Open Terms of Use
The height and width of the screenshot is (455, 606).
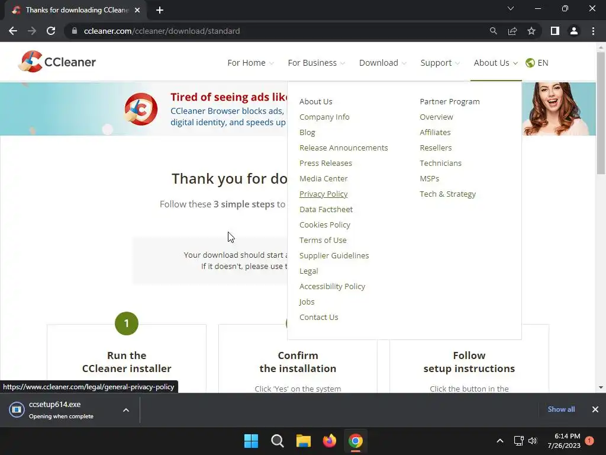(323, 241)
